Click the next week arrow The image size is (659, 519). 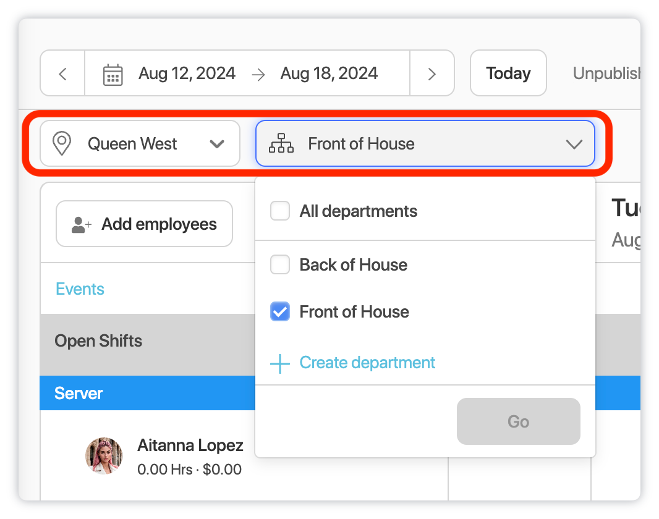pyautogui.click(x=432, y=74)
